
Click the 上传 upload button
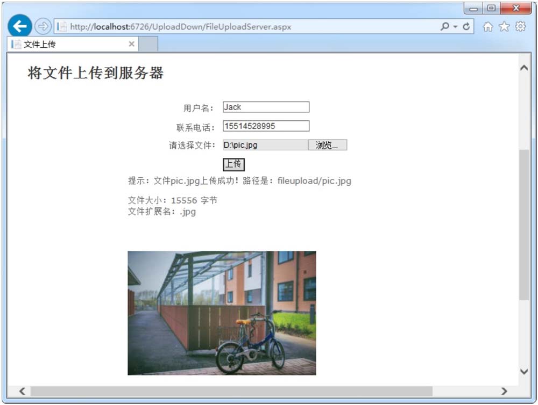click(233, 164)
